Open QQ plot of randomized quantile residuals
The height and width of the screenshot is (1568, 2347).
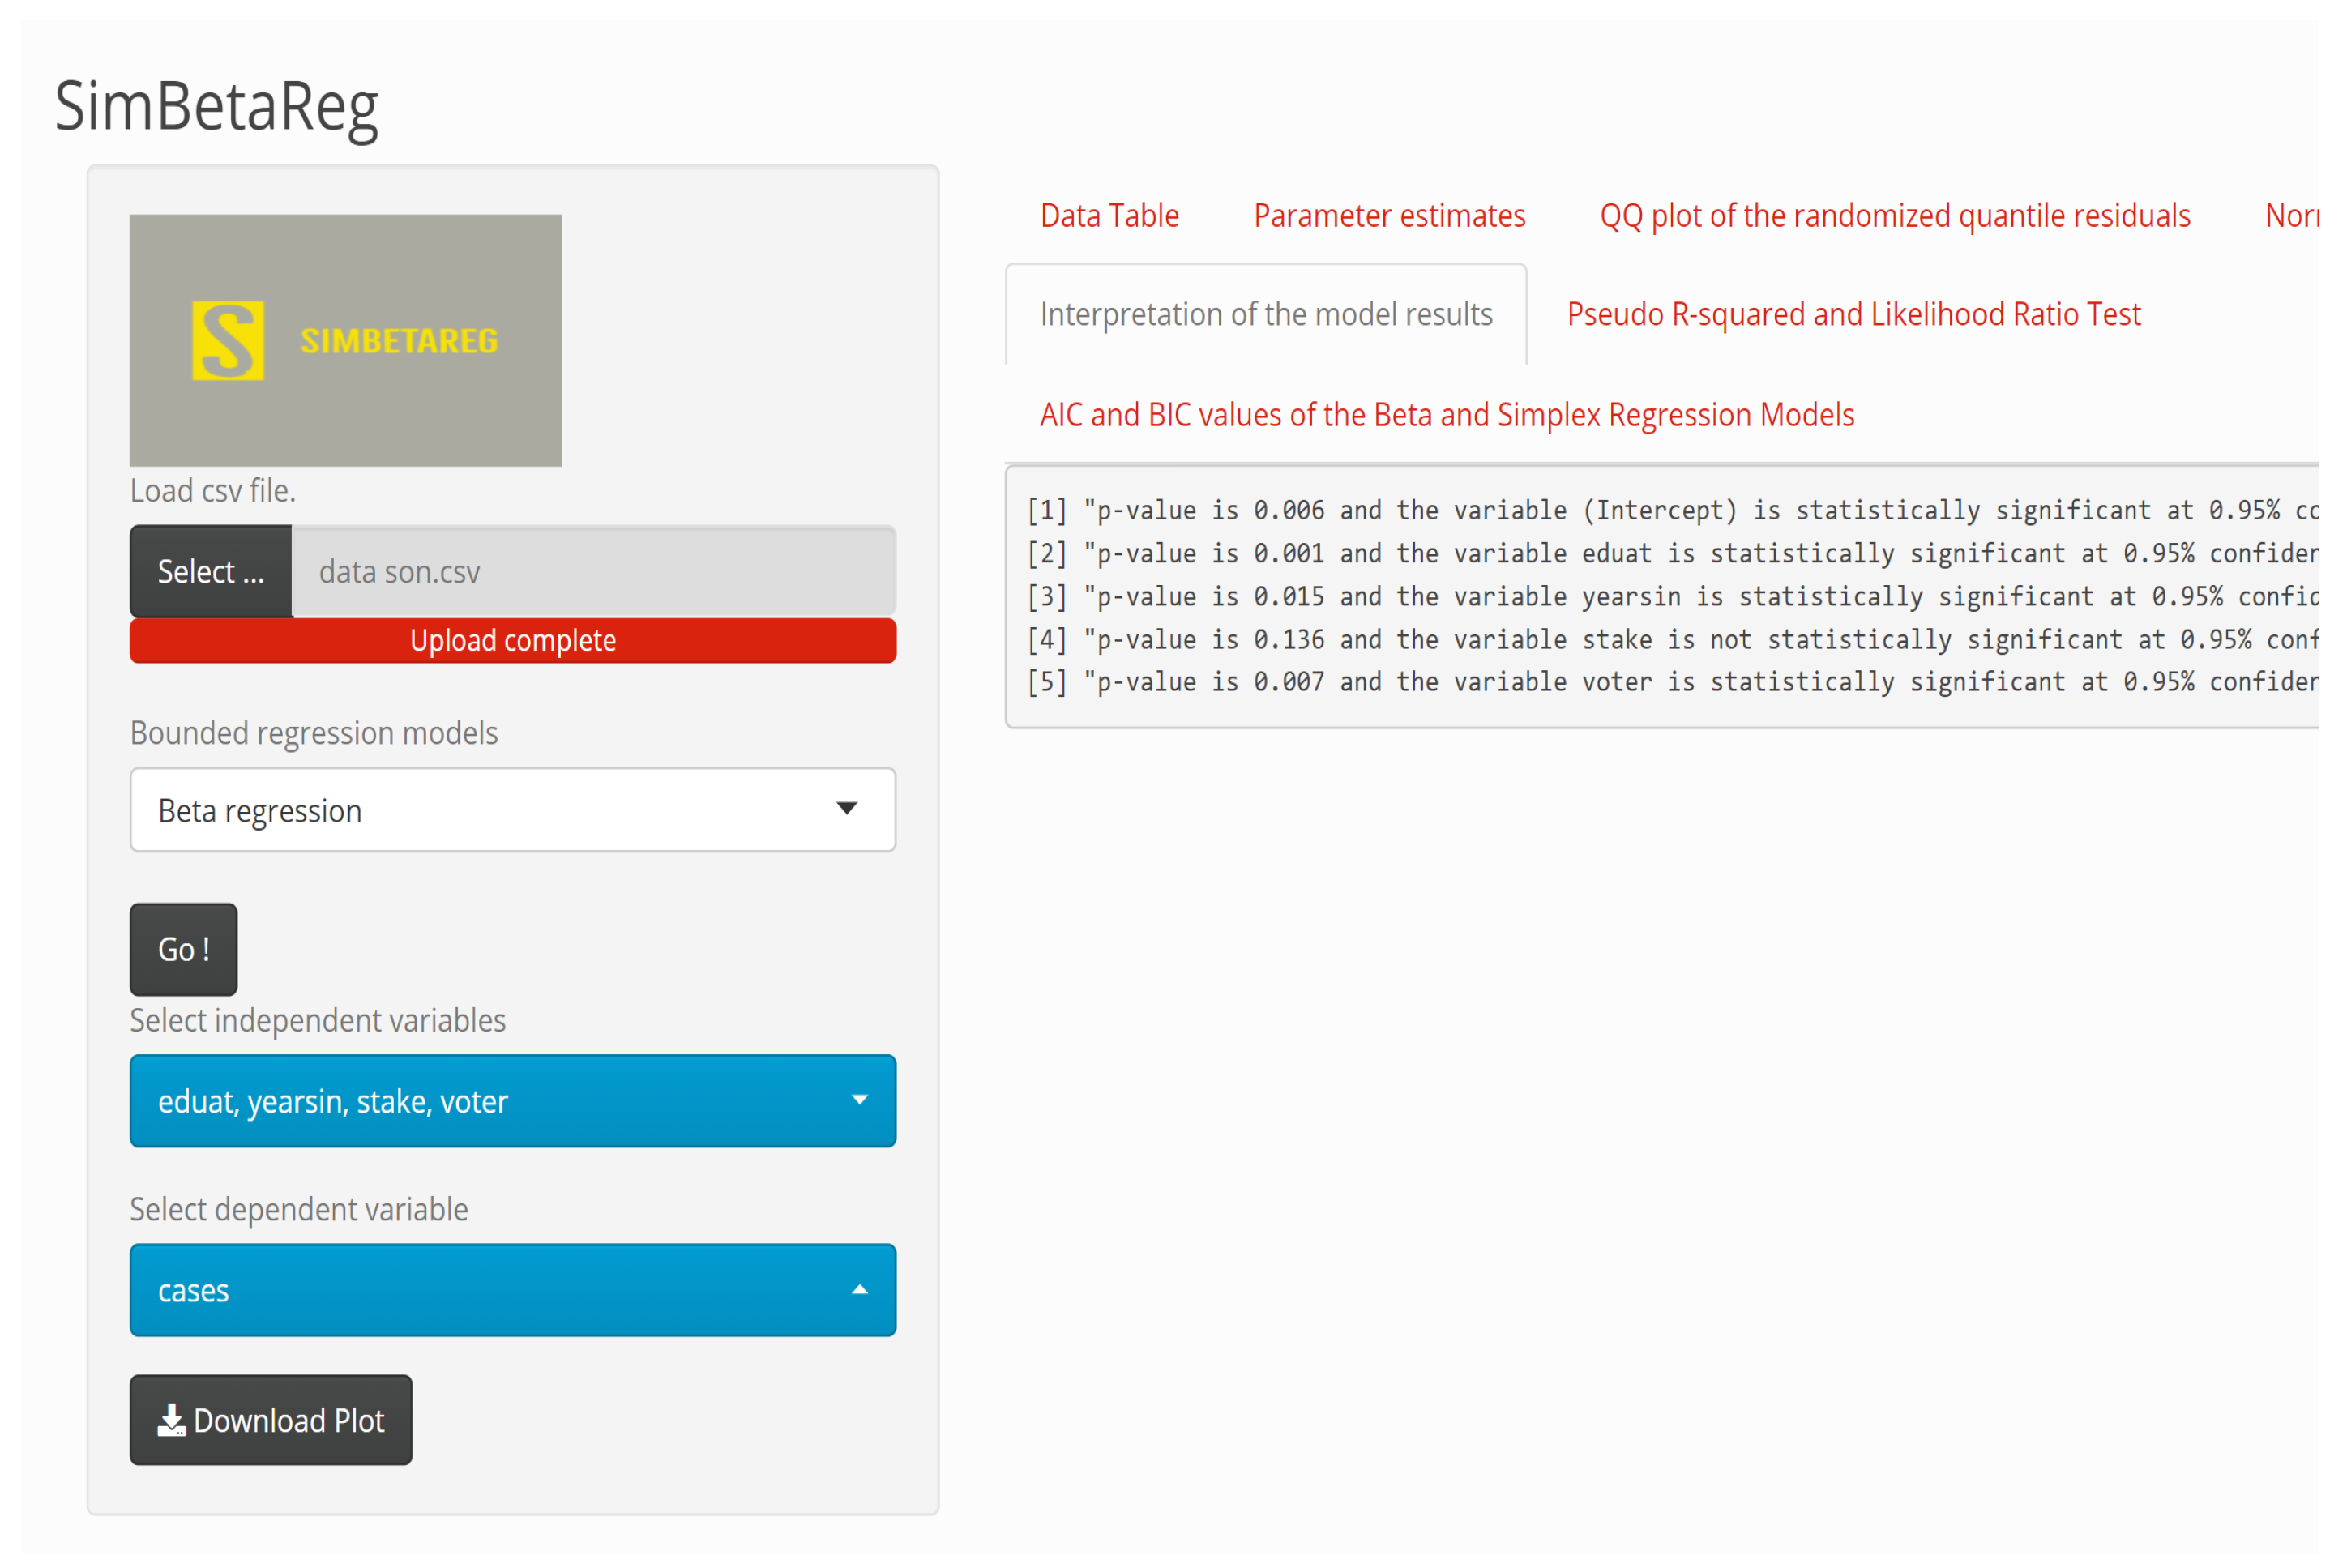[x=1894, y=216]
